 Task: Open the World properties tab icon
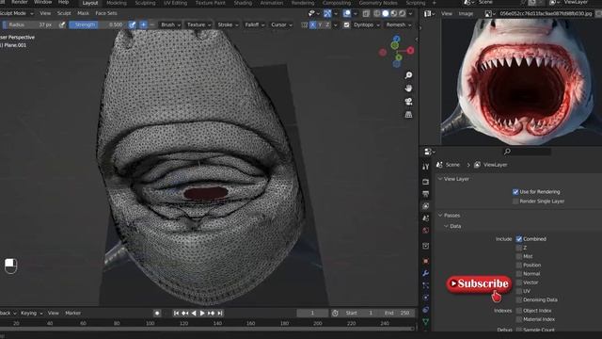[x=425, y=230]
